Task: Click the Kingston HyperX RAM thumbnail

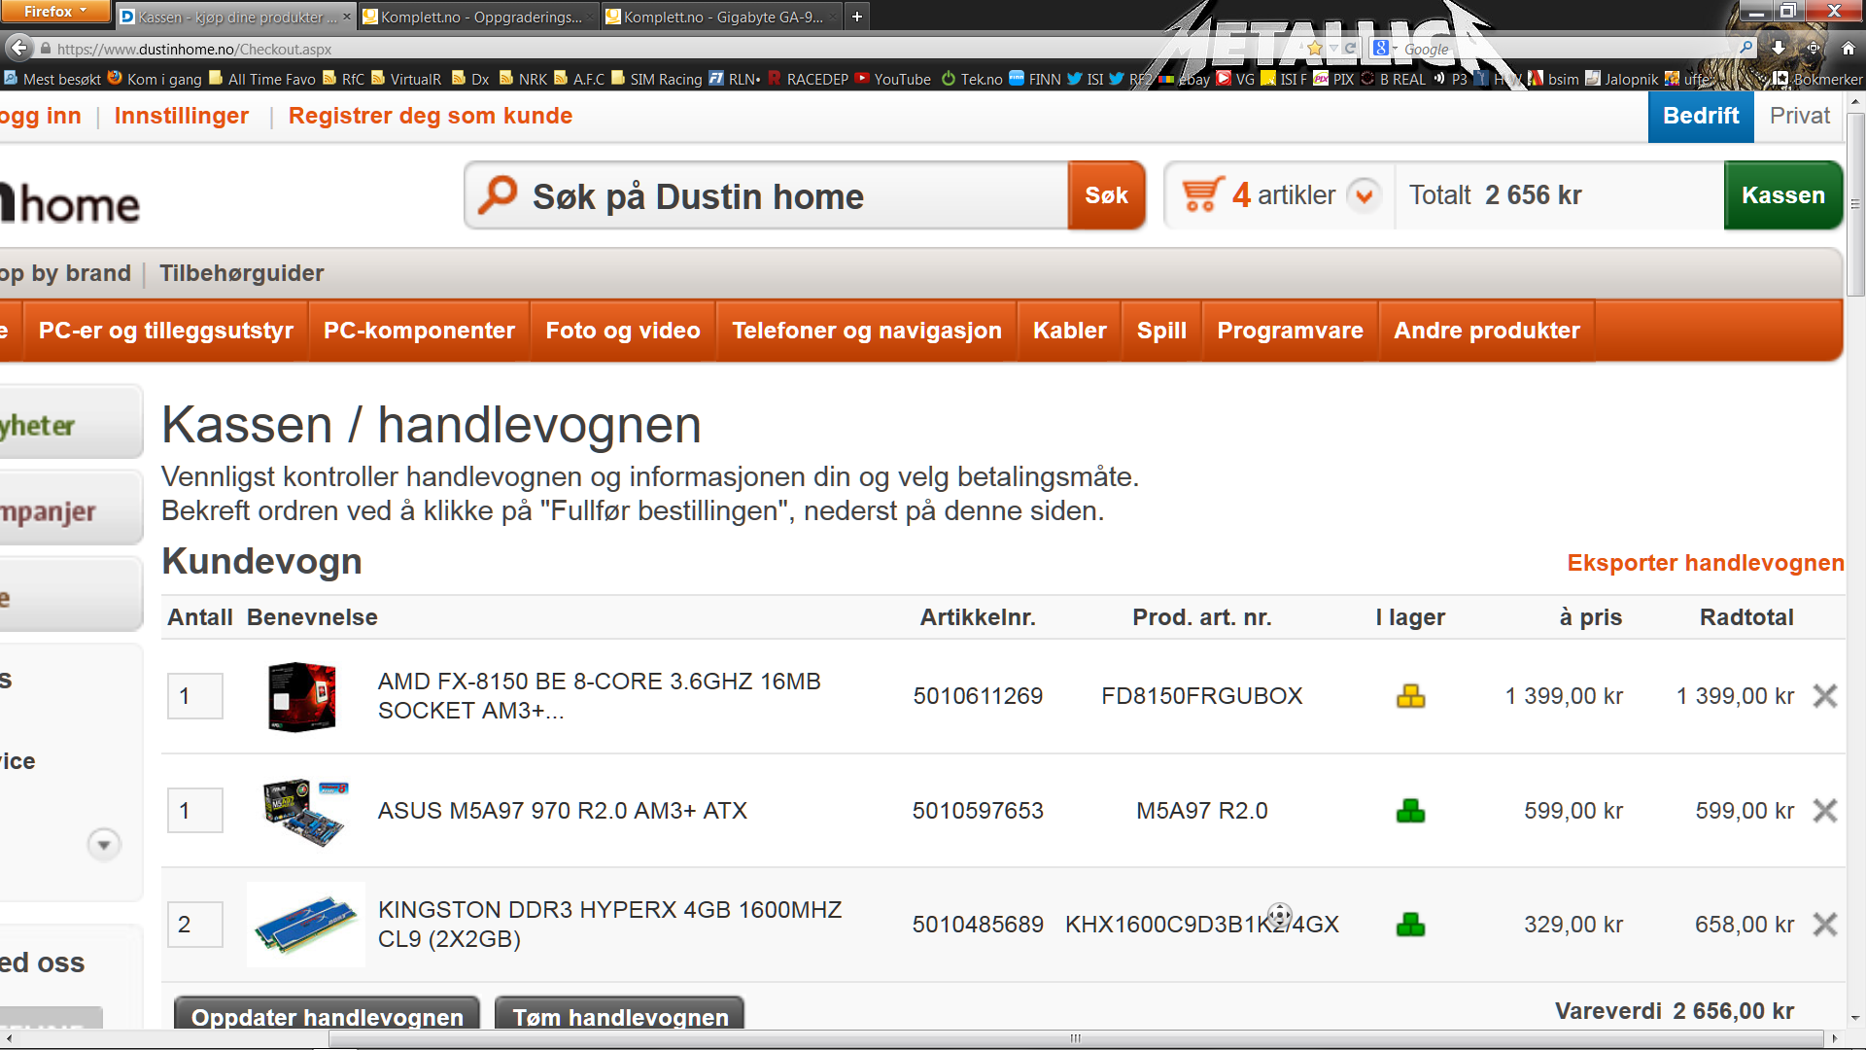Action: (x=306, y=925)
